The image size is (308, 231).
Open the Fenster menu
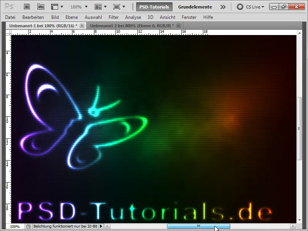(189, 17)
